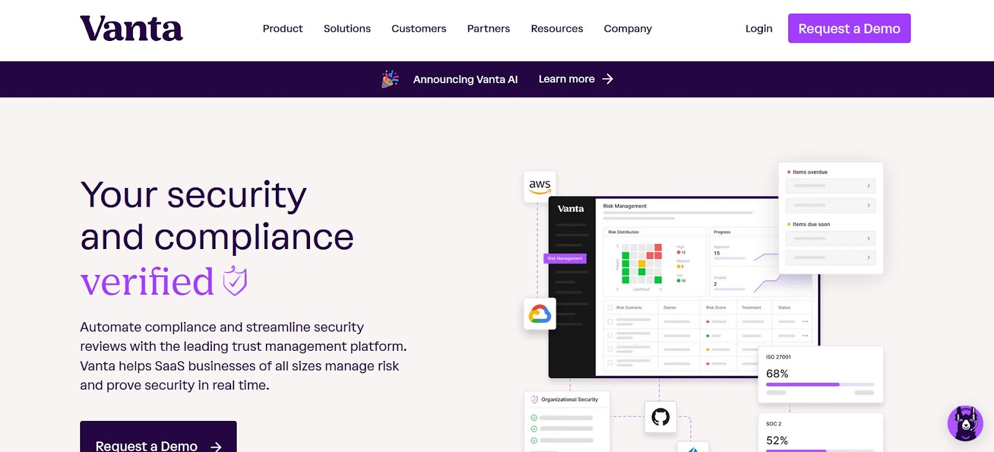Click the Treated progress bar under 2
The height and width of the screenshot is (452, 994).
point(729,289)
